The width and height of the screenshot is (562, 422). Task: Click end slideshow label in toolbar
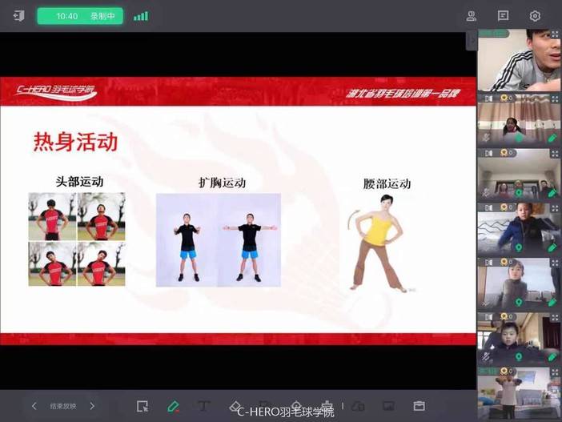pyautogui.click(x=62, y=406)
